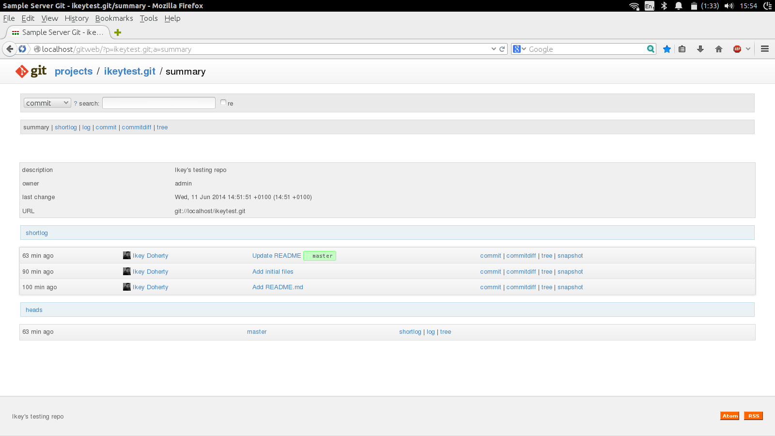Expand the URL bar history dropdown arrow
Screen dimensions: 775x436
(x=494, y=49)
